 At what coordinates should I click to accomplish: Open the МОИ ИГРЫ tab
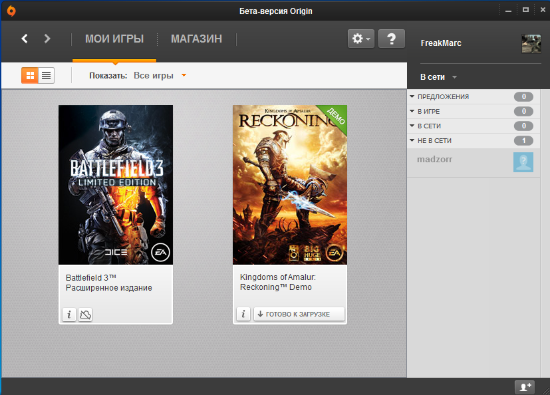[114, 39]
